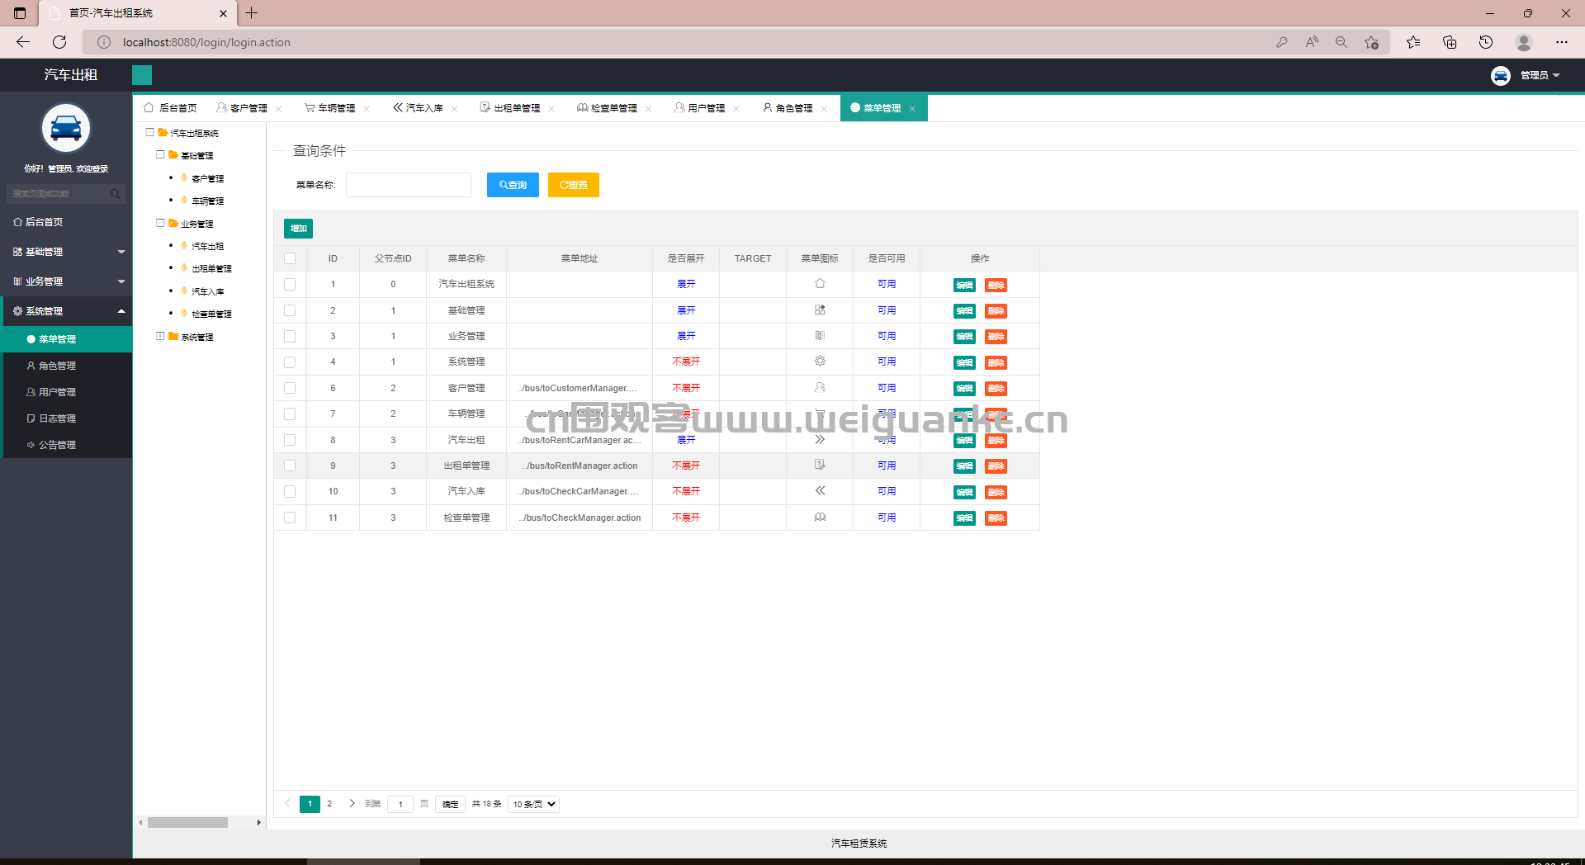
Task: Refresh the browser page
Action: [x=59, y=42]
